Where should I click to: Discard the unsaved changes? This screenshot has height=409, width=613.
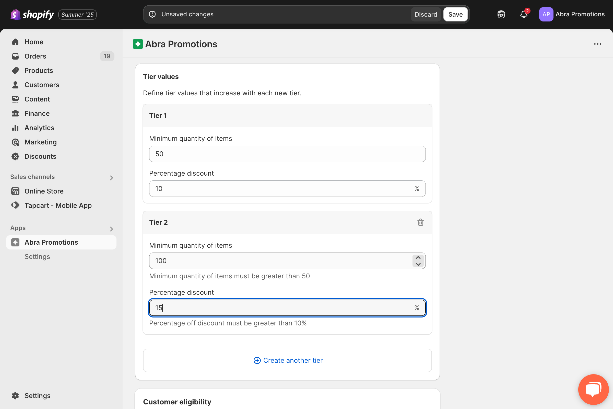point(426,14)
